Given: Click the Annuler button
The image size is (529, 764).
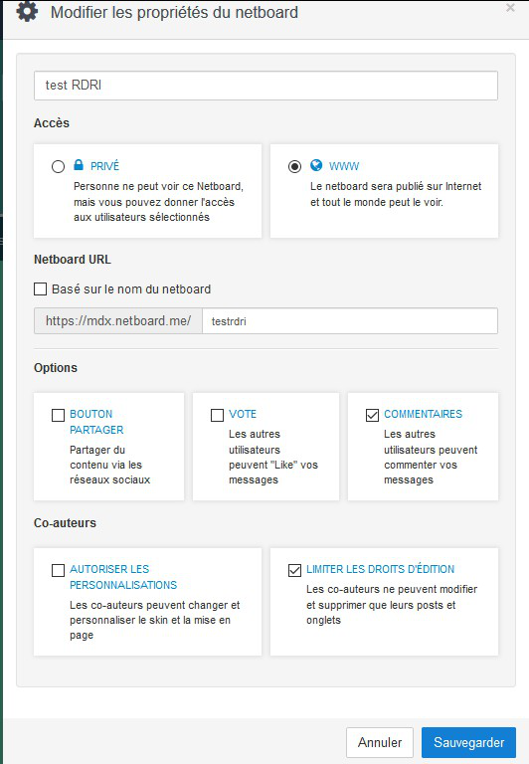Looking at the screenshot, I should (x=380, y=742).
